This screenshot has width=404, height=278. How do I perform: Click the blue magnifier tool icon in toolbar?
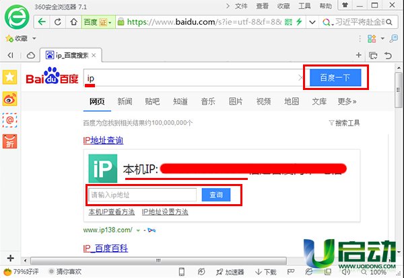[x=393, y=39]
